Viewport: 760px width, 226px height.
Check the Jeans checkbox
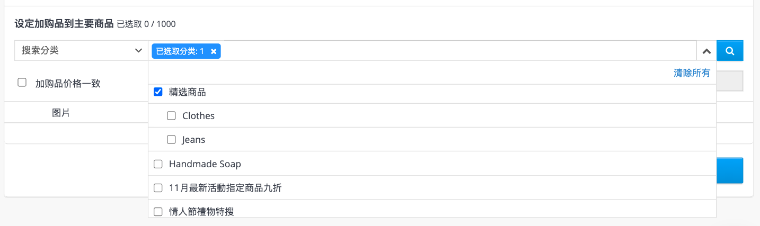(171, 140)
